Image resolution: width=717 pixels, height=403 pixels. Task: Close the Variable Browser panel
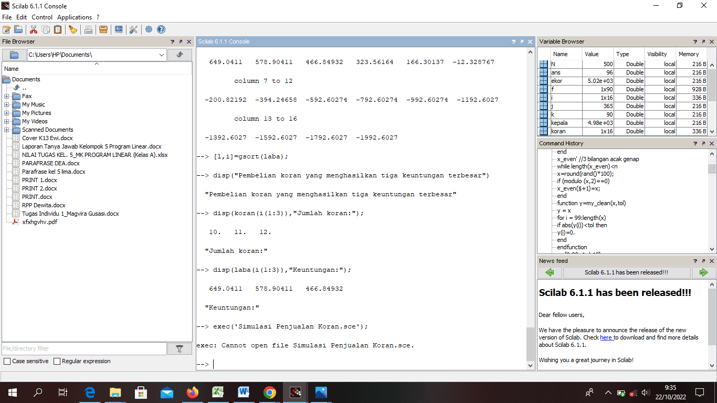click(x=712, y=41)
